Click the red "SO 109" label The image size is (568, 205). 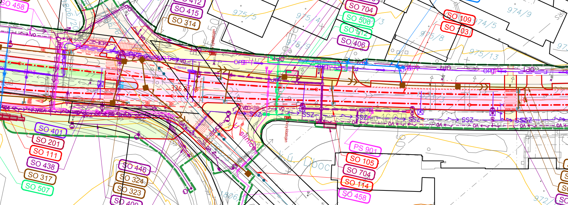tap(459, 18)
